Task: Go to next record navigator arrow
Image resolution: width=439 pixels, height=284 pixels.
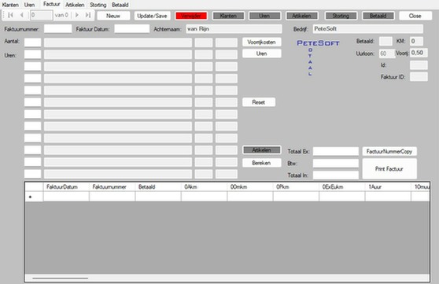Action: coord(77,15)
